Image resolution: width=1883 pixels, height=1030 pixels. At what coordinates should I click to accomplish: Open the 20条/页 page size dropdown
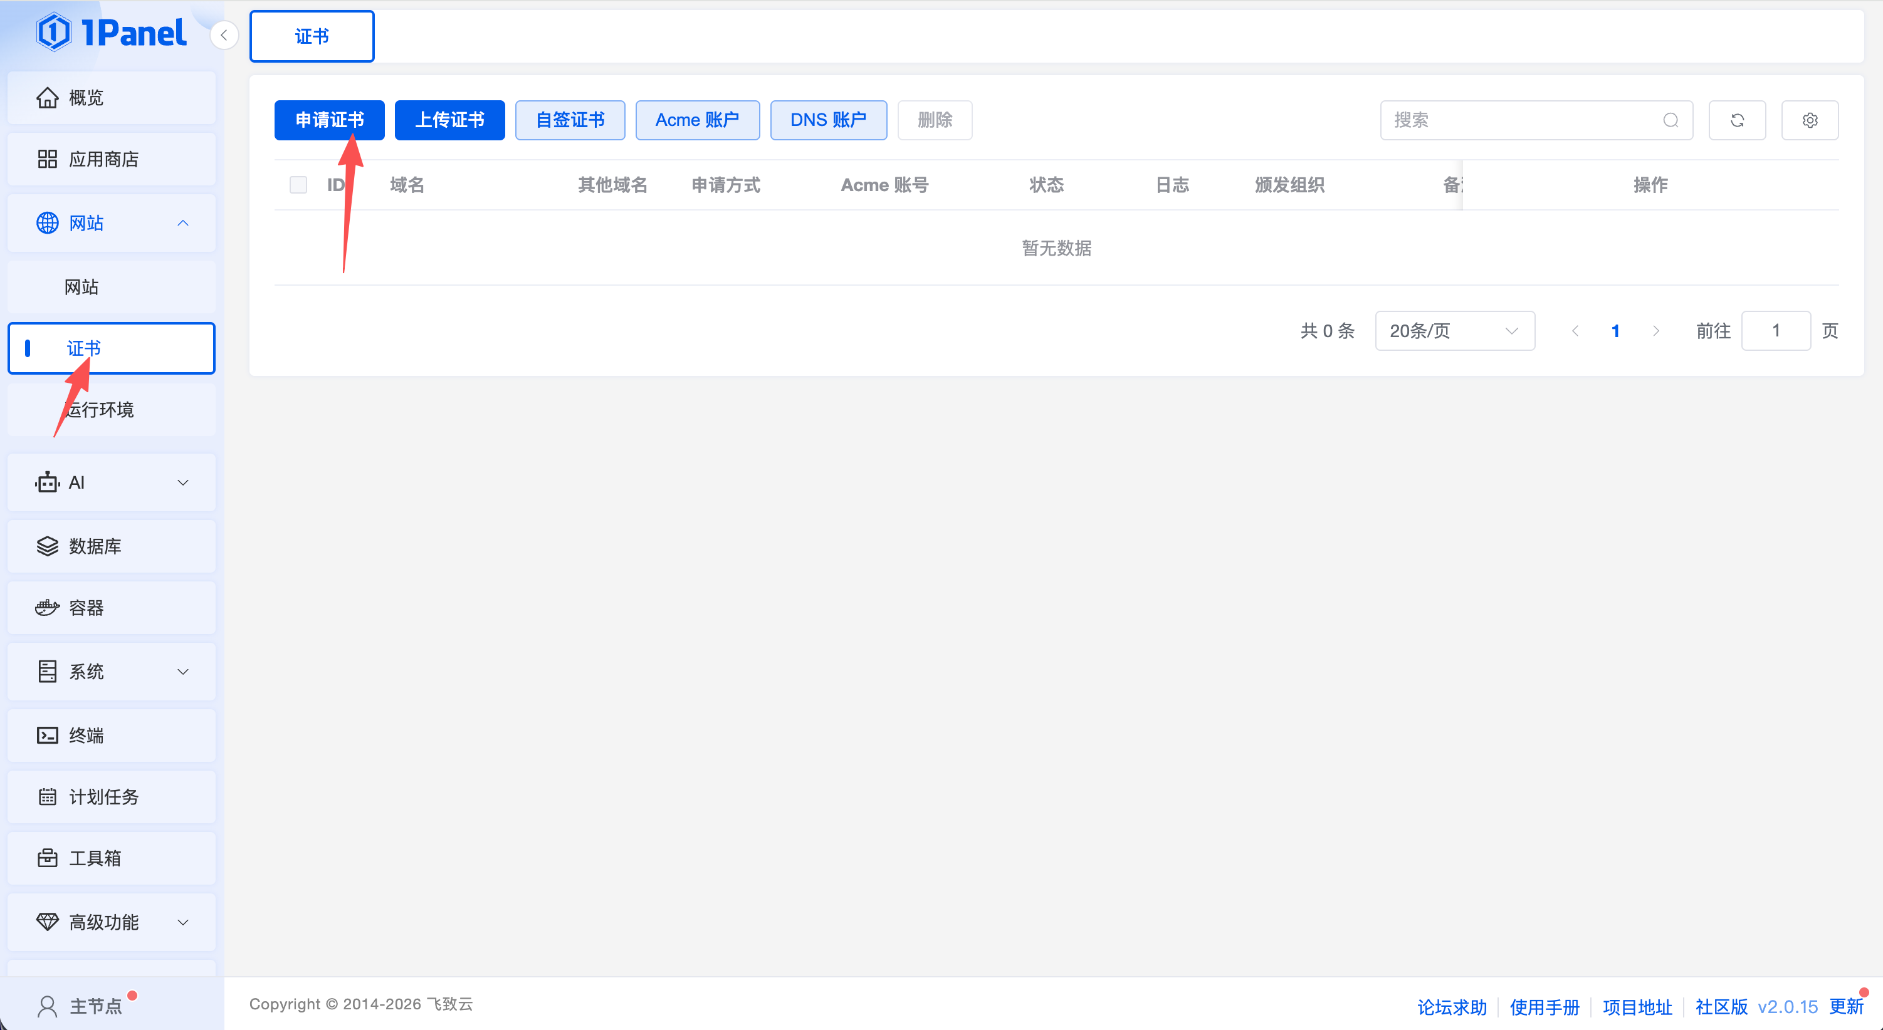tap(1455, 331)
